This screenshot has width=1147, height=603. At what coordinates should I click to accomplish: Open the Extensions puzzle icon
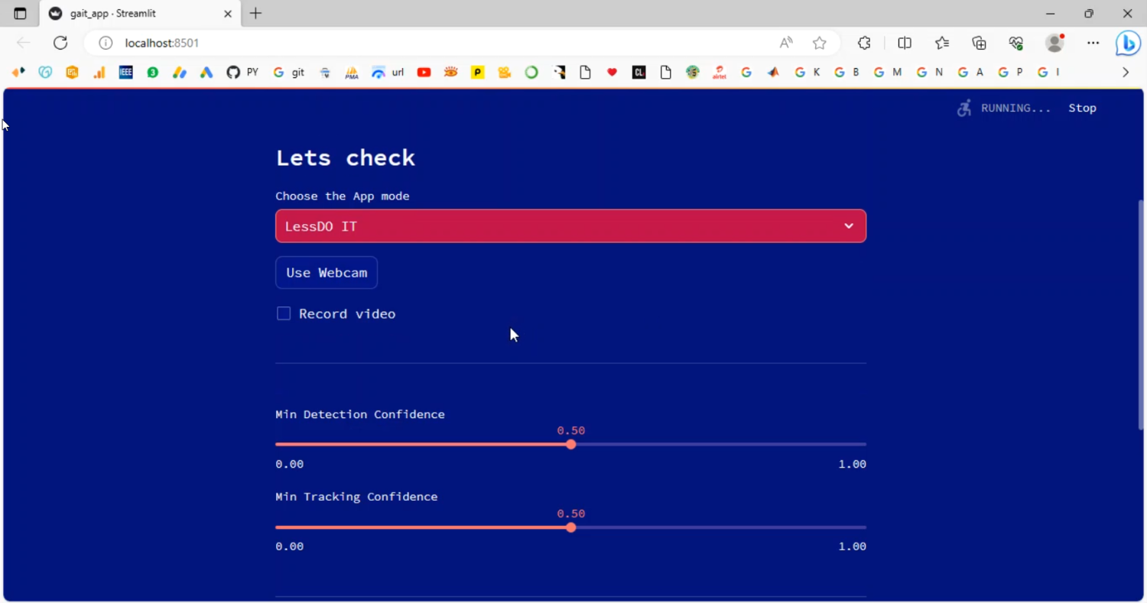click(864, 43)
